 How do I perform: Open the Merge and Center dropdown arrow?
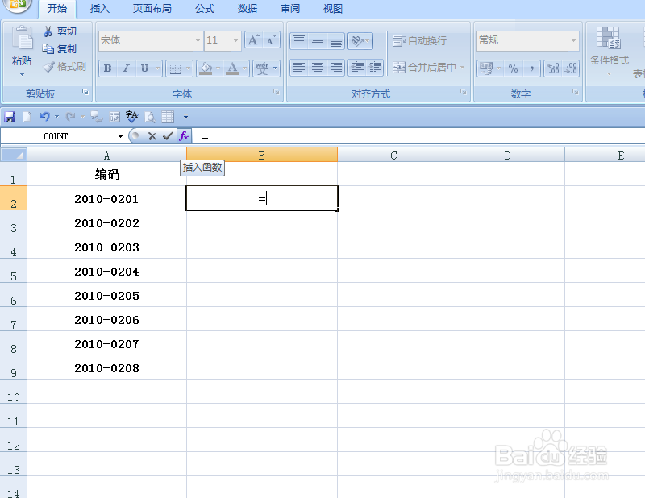462,67
